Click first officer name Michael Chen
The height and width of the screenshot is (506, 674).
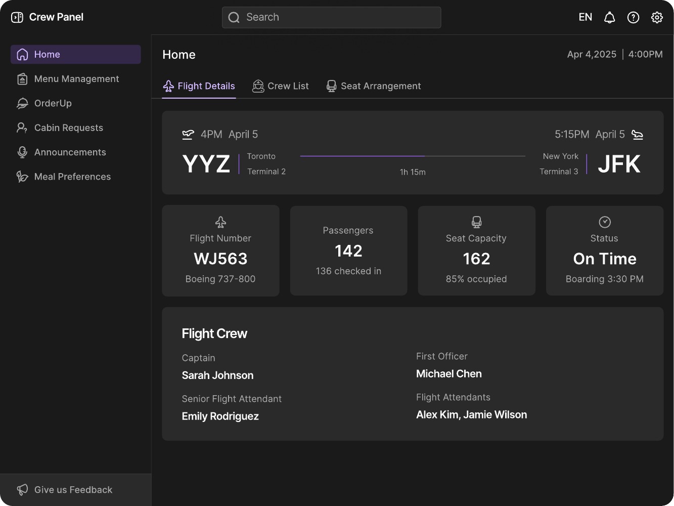point(449,374)
